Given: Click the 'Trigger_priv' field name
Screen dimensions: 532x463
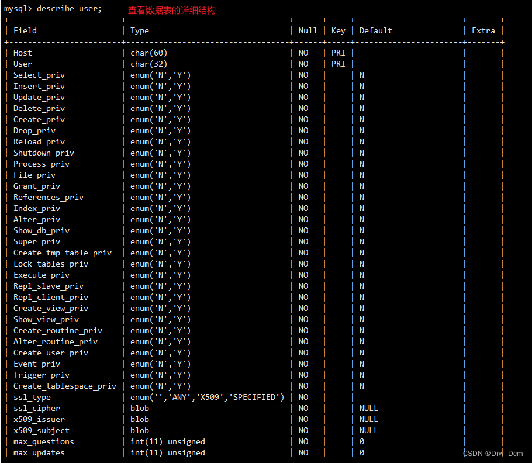Looking at the screenshot, I should coord(42,375).
